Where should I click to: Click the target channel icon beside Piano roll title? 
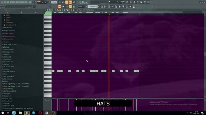[77, 10]
